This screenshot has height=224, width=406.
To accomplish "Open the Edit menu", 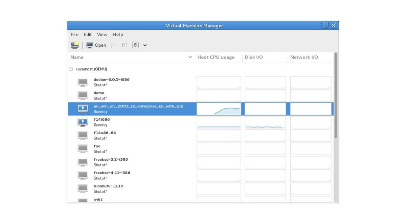I will click(x=87, y=34).
